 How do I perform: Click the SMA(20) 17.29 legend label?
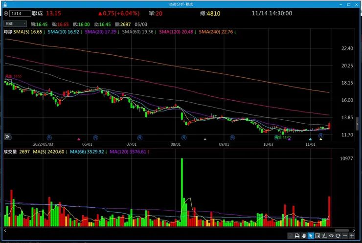(x=100, y=32)
